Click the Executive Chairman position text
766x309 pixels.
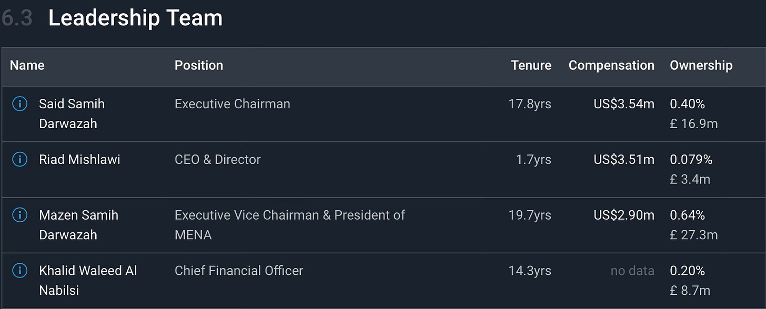[232, 104]
